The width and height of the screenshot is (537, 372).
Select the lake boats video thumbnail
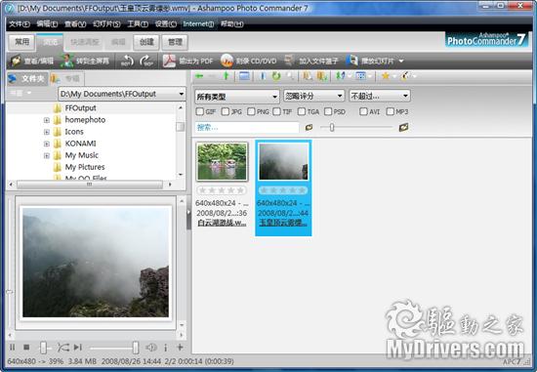tap(222, 161)
